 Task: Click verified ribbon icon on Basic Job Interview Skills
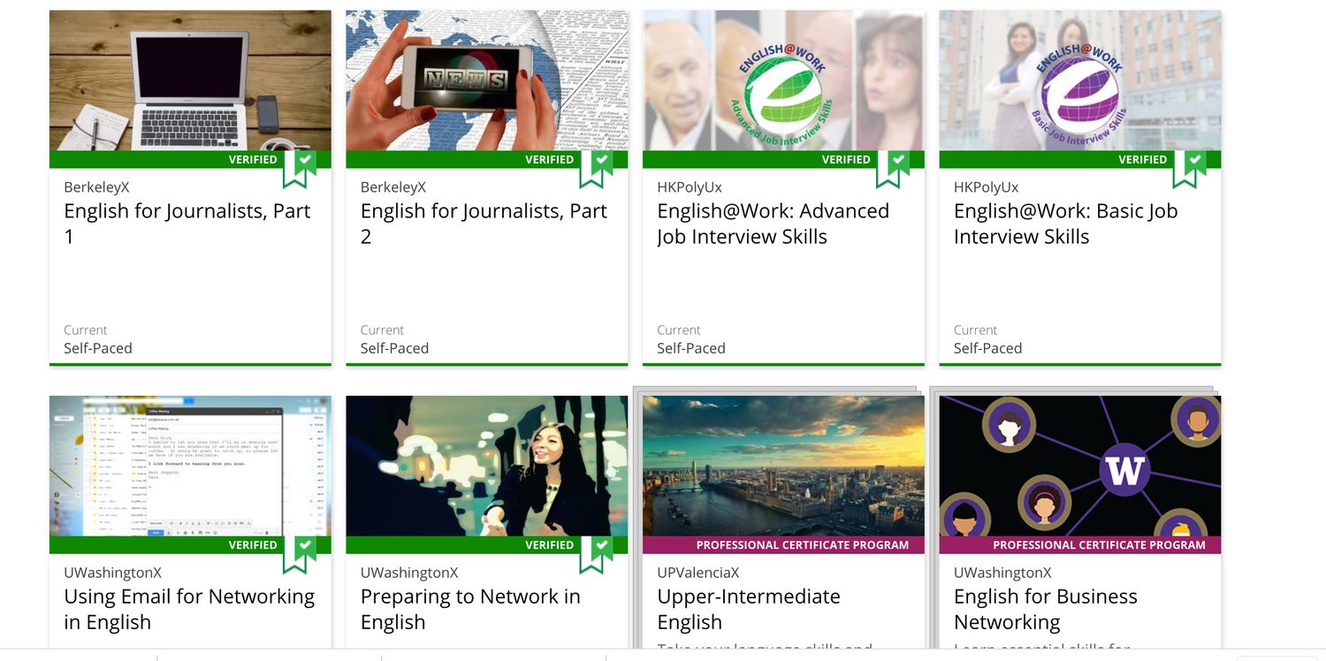[x=1190, y=168]
